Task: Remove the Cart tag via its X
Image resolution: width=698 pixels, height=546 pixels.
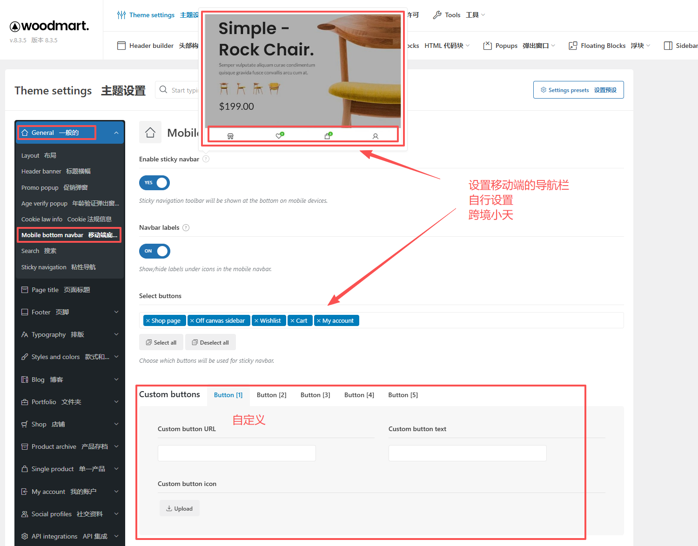Action: coord(292,321)
